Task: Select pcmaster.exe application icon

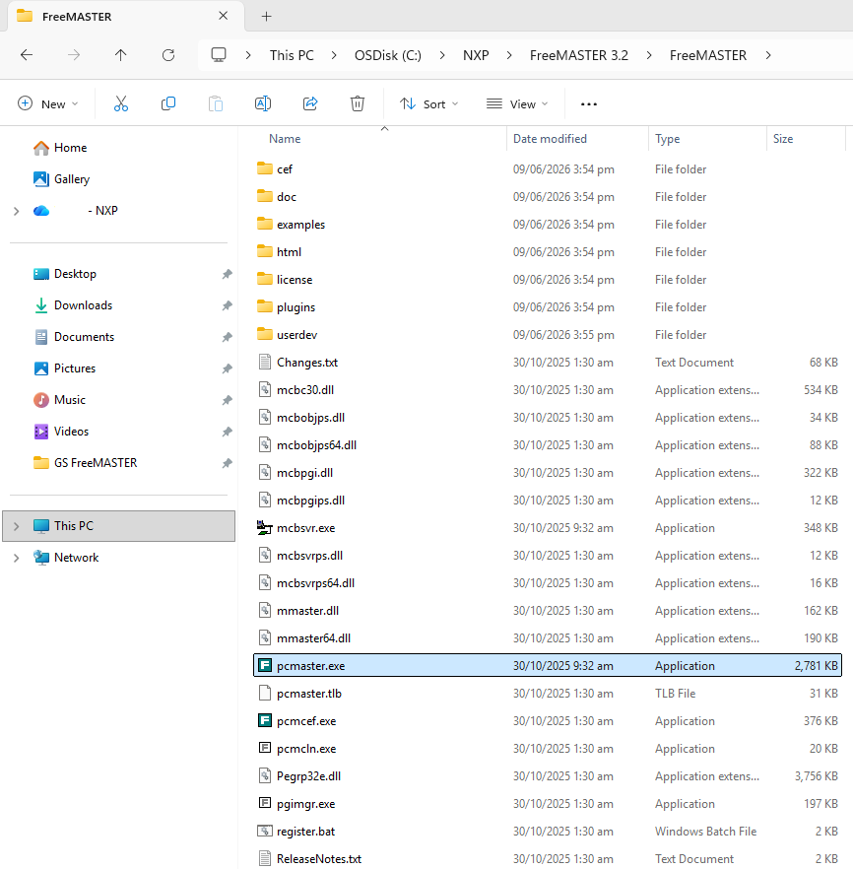Action: point(265,666)
